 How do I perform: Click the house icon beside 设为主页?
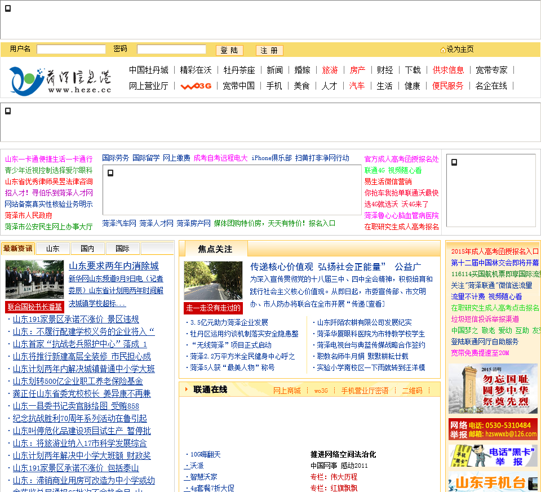[x=443, y=50]
